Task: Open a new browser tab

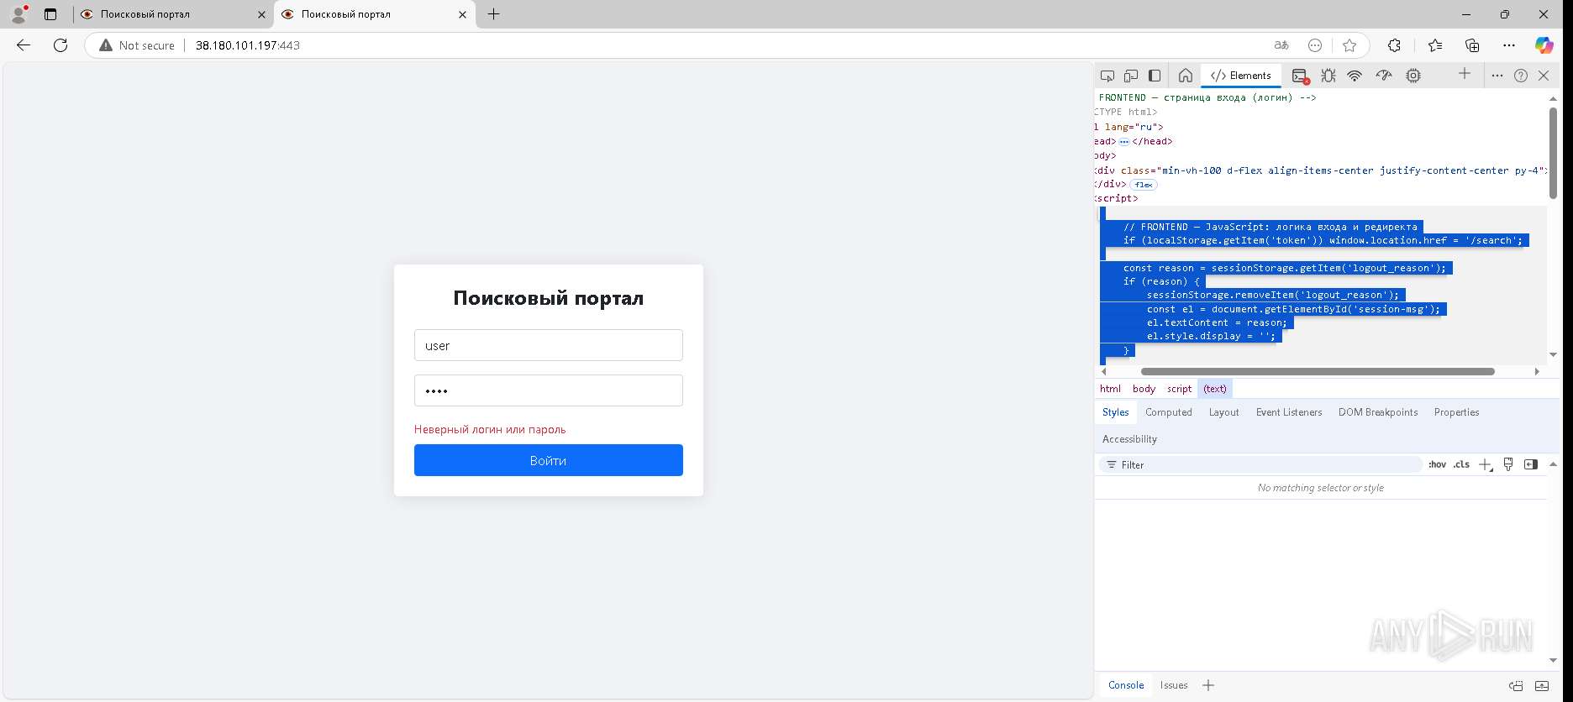Action: (x=493, y=14)
